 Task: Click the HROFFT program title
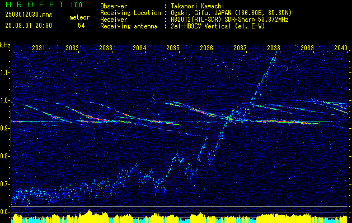coord(35,4)
